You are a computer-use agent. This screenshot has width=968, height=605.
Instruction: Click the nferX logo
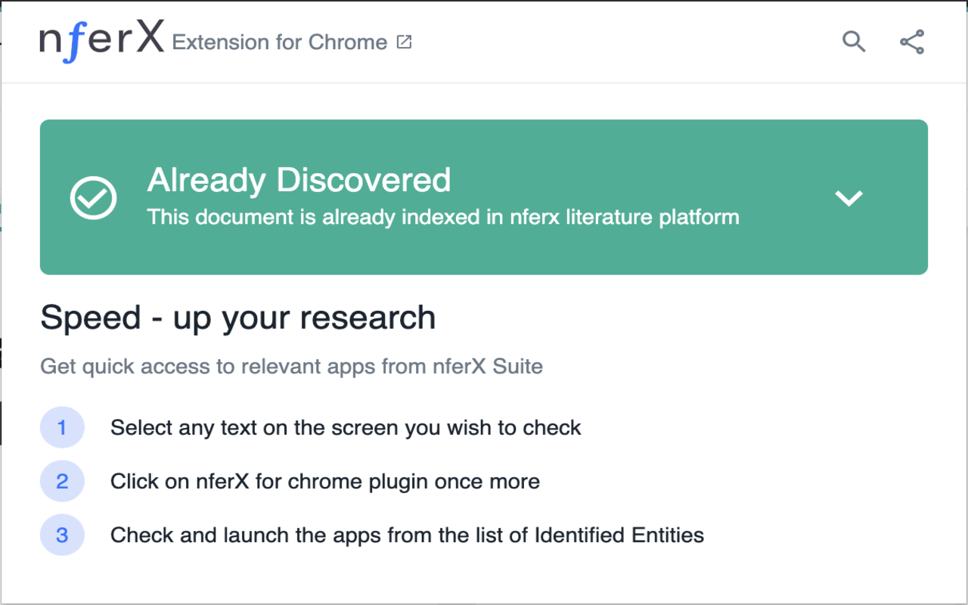click(x=101, y=41)
